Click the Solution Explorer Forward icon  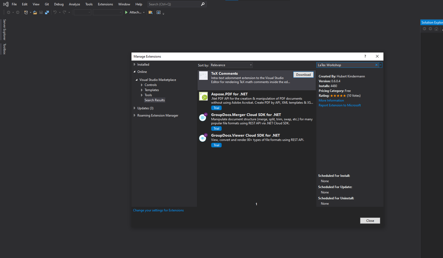click(x=430, y=29)
